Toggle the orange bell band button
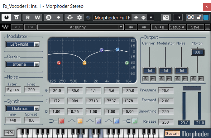211x138 pixels. (80, 121)
